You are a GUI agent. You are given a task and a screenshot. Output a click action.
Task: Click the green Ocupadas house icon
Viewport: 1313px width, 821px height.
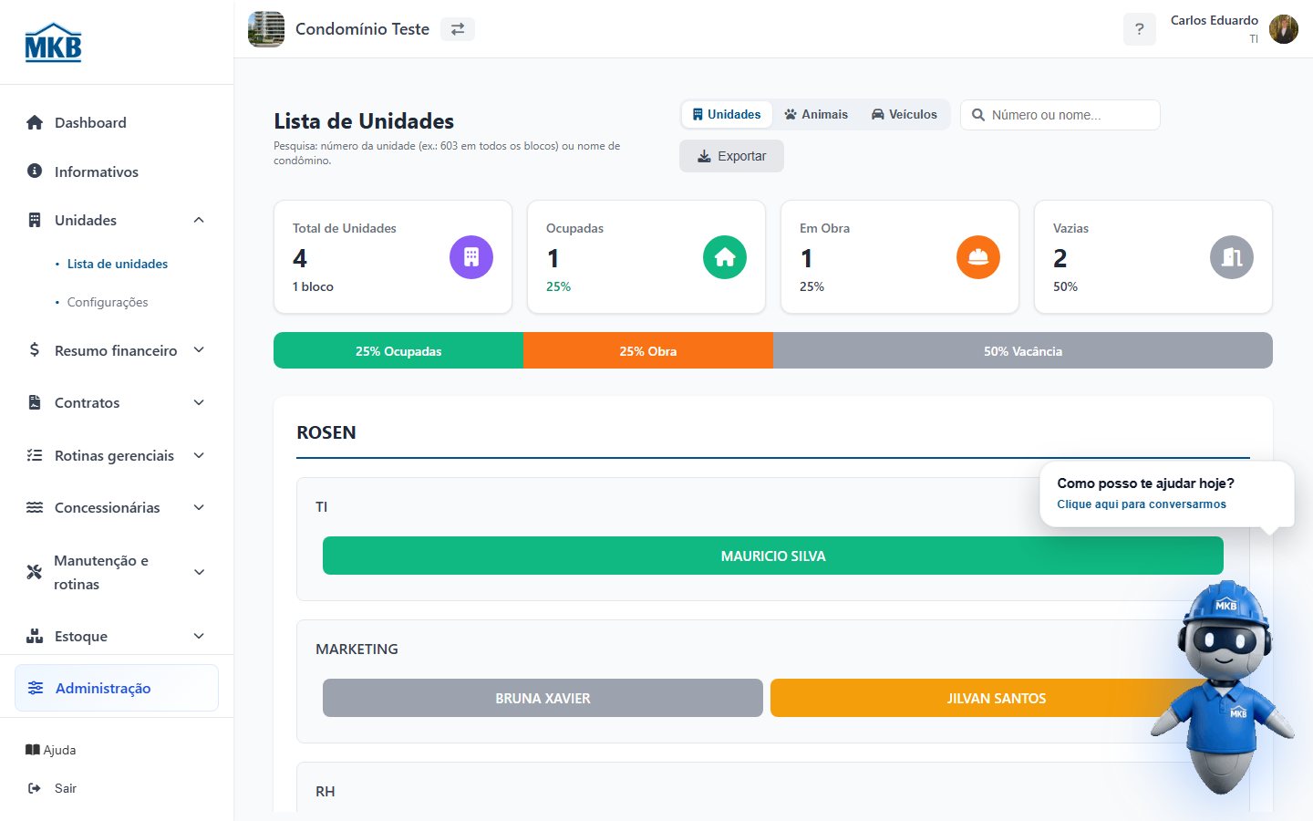tap(725, 257)
